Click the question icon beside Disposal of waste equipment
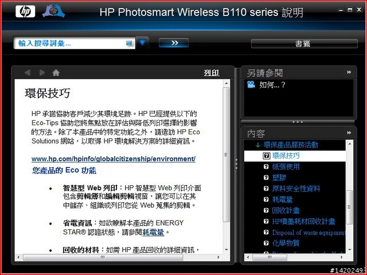 click(x=266, y=232)
